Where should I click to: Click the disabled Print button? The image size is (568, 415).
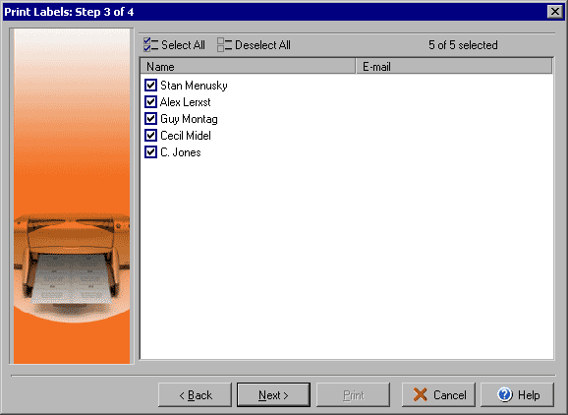coord(353,394)
